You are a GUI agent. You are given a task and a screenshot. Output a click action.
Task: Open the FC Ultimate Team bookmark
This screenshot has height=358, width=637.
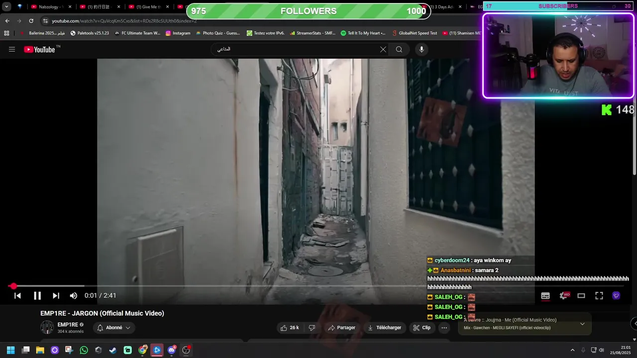(x=137, y=33)
